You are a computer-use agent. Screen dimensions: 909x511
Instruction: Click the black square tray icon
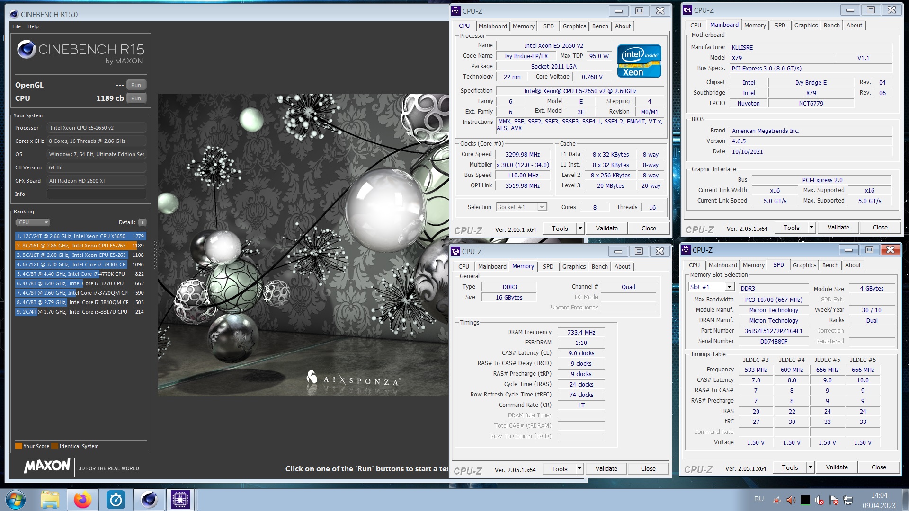805,500
